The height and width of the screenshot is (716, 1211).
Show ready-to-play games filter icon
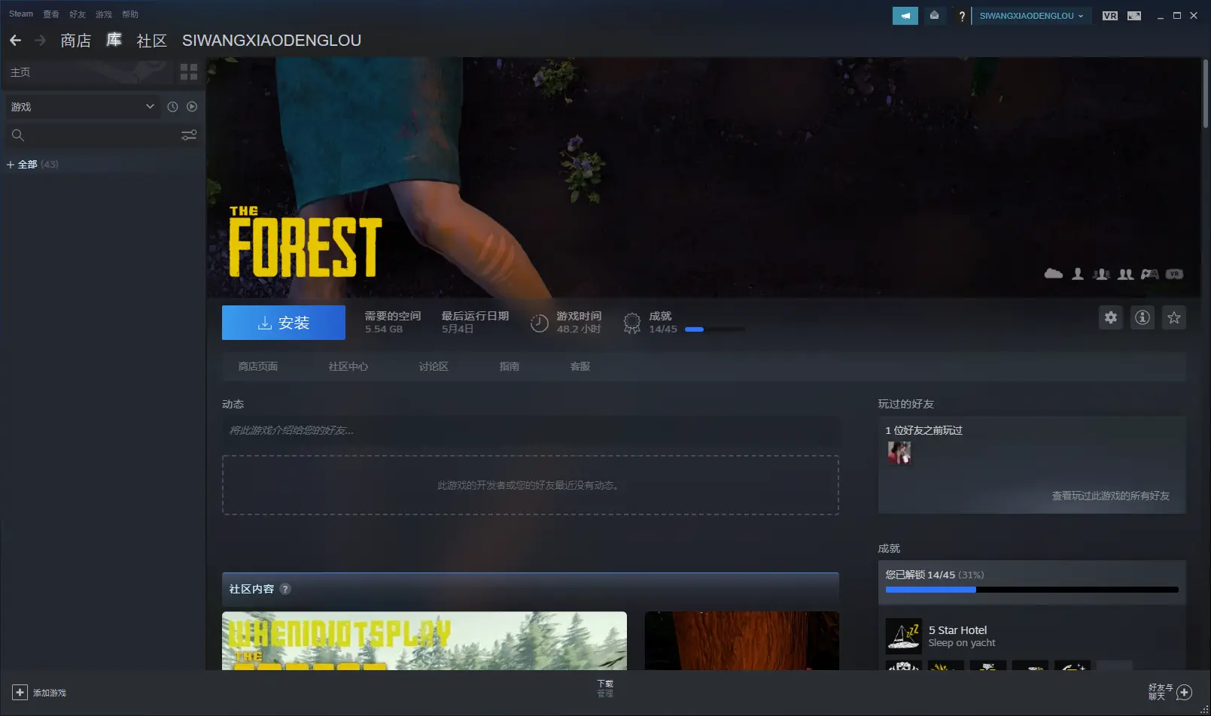[x=192, y=107]
